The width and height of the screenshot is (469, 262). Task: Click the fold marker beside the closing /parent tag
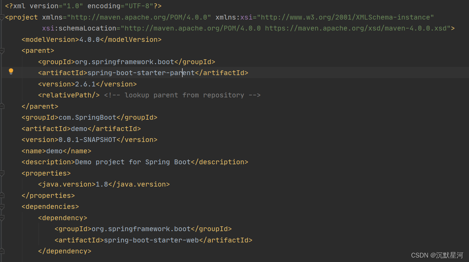tap(2, 106)
